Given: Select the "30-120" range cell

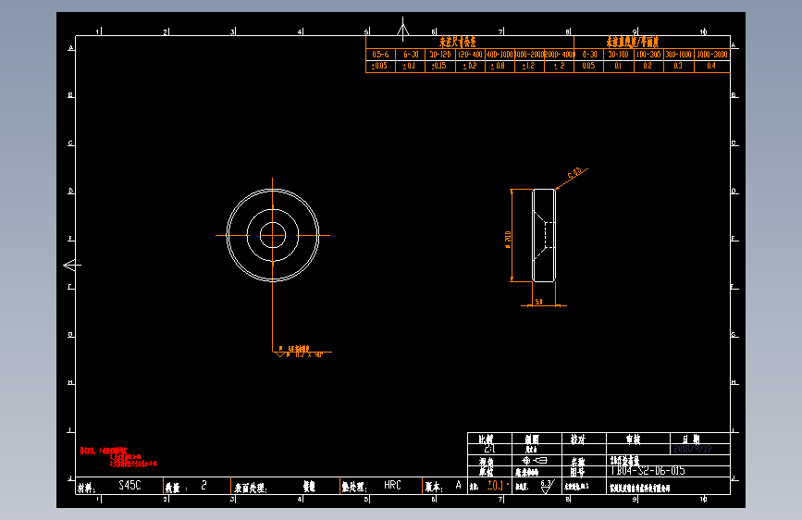Looking at the screenshot, I should coord(440,55).
